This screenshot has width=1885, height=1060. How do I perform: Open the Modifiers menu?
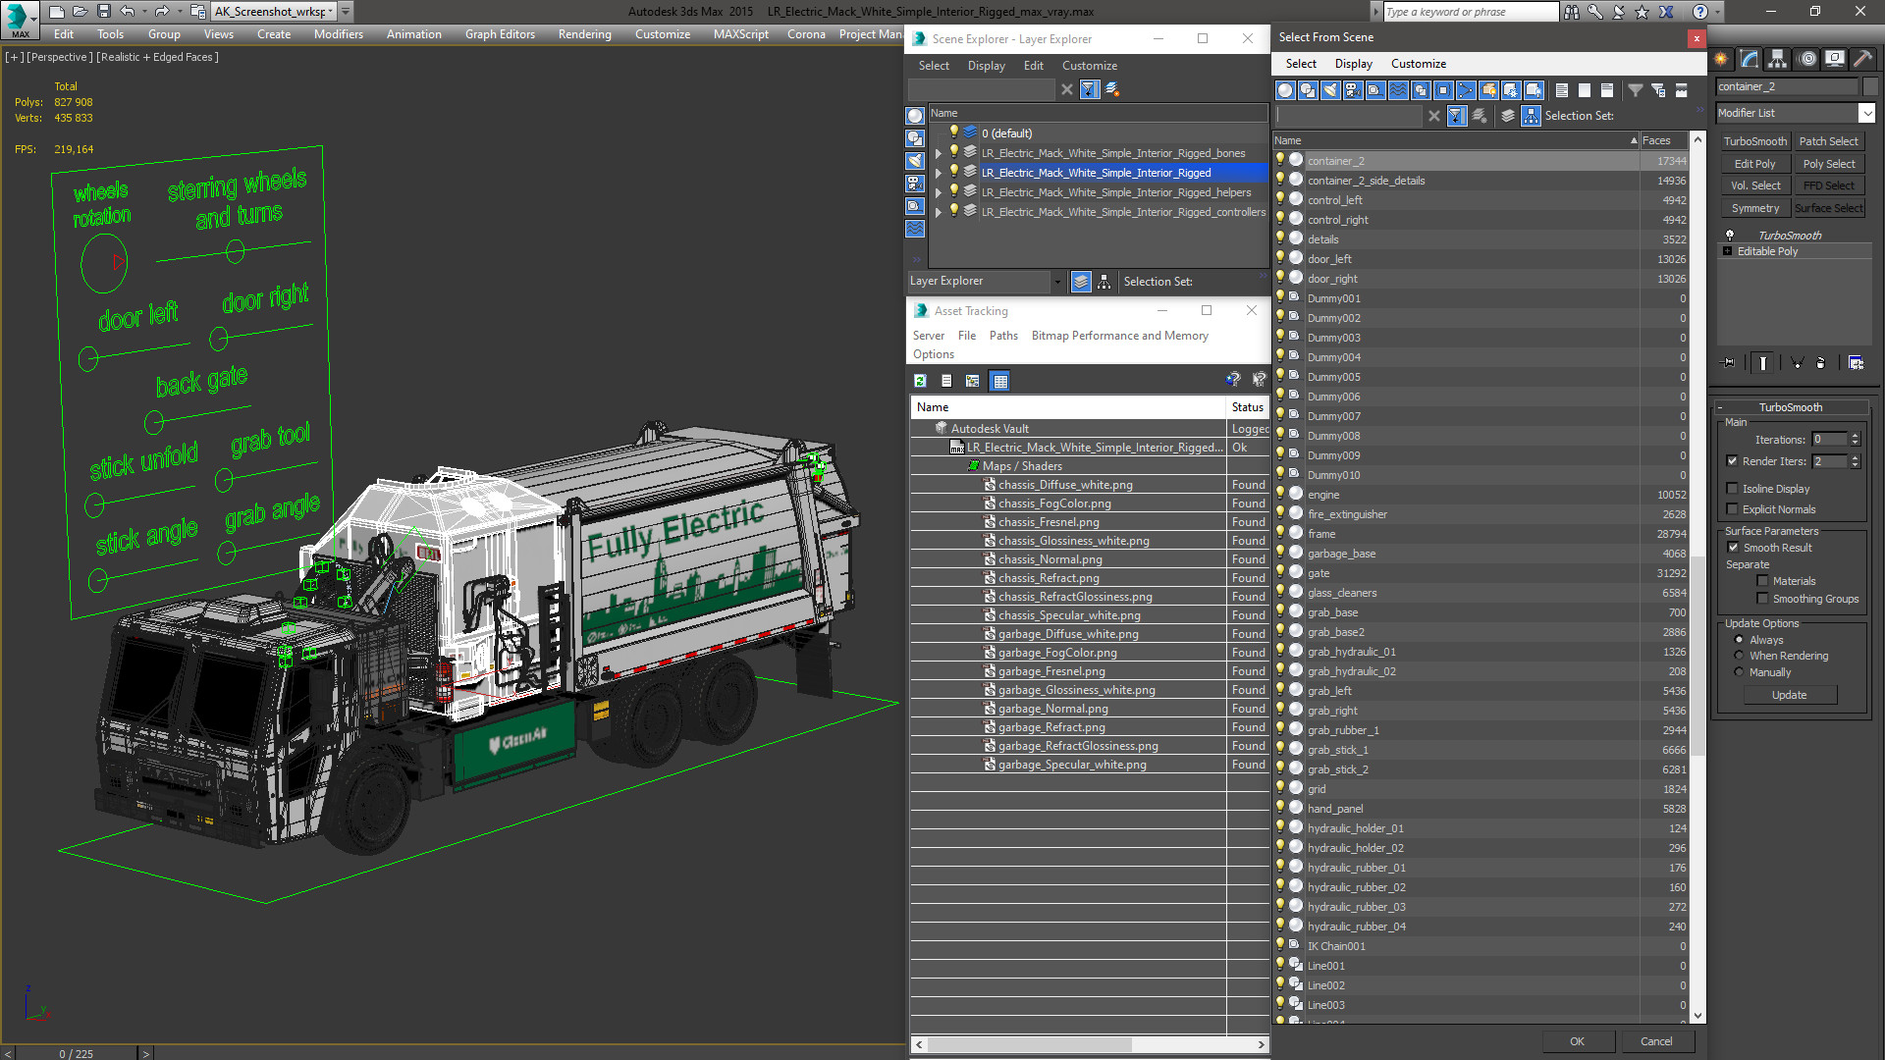click(338, 34)
